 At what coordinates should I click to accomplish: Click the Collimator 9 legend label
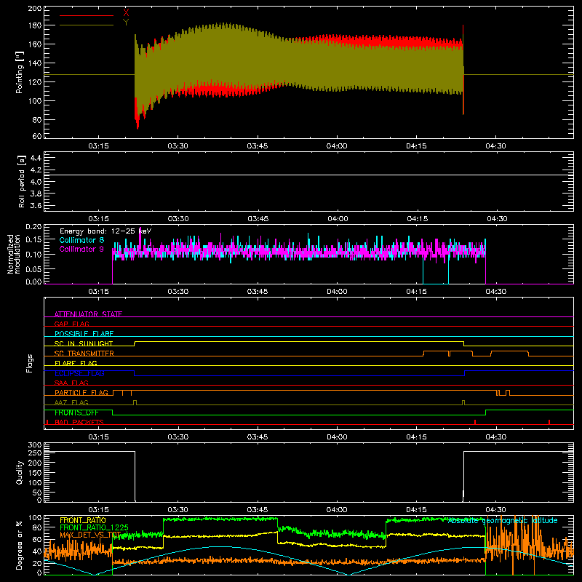(81, 249)
